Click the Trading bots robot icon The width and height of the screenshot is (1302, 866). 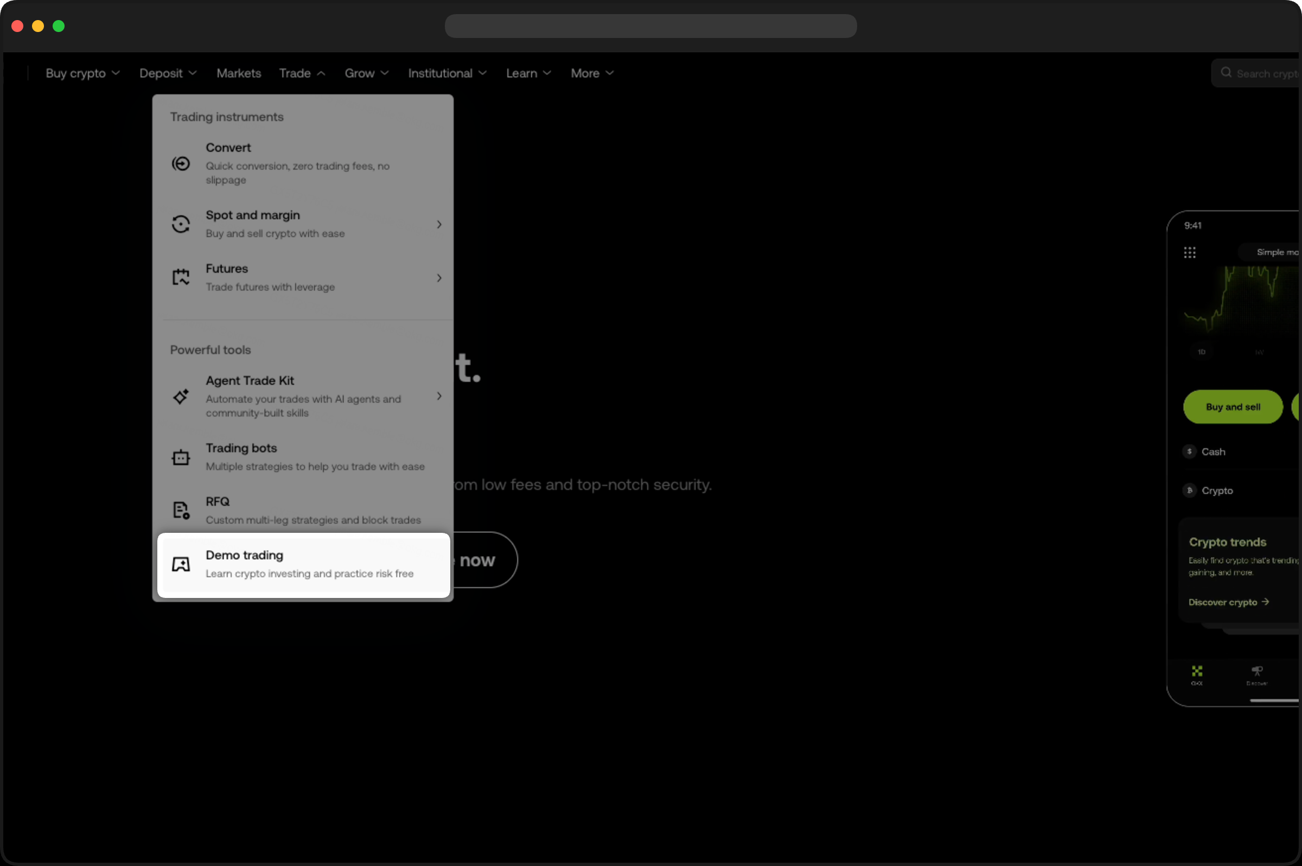pyautogui.click(x=181, y=457)
